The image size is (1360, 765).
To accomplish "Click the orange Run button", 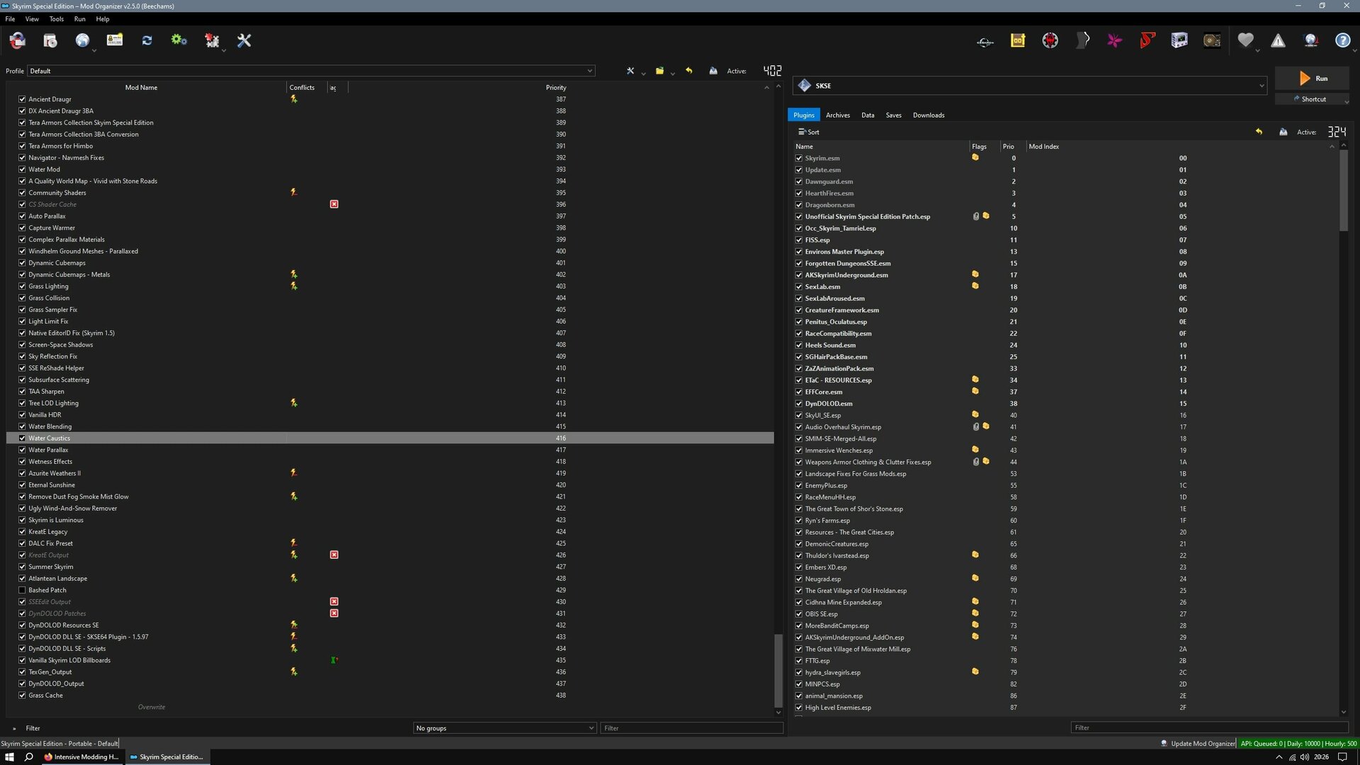I will point(1313,79).
